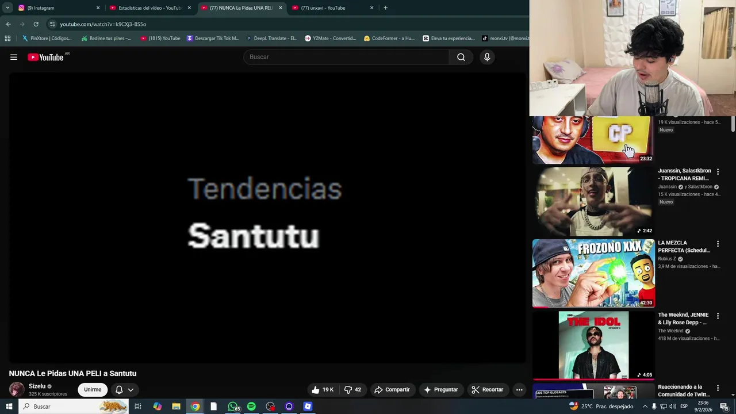Screen dimensions: 736x414
Task: Open the FROZONO XXX video thumbnail
Action: coord(593,273)
